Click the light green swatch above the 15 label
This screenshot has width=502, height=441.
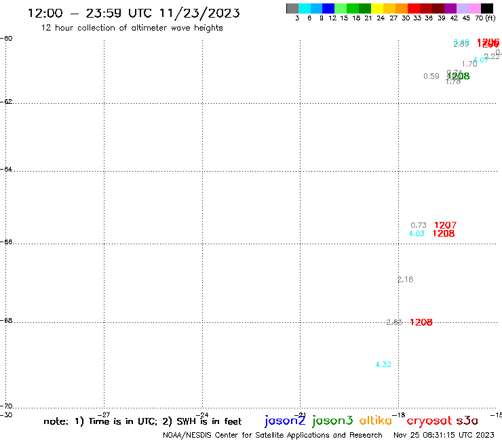341,8
